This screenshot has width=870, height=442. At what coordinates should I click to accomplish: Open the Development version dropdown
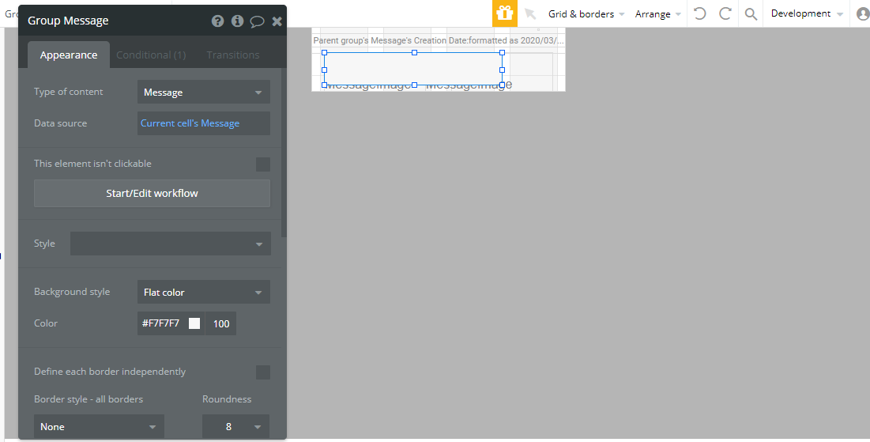click(807, 13)
